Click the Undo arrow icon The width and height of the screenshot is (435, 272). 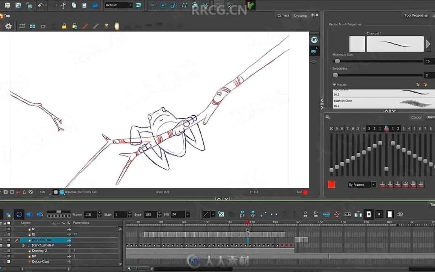tap(40, 5)
